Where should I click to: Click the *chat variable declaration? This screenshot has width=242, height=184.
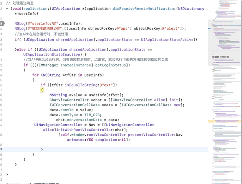click(x=96, y=100)
